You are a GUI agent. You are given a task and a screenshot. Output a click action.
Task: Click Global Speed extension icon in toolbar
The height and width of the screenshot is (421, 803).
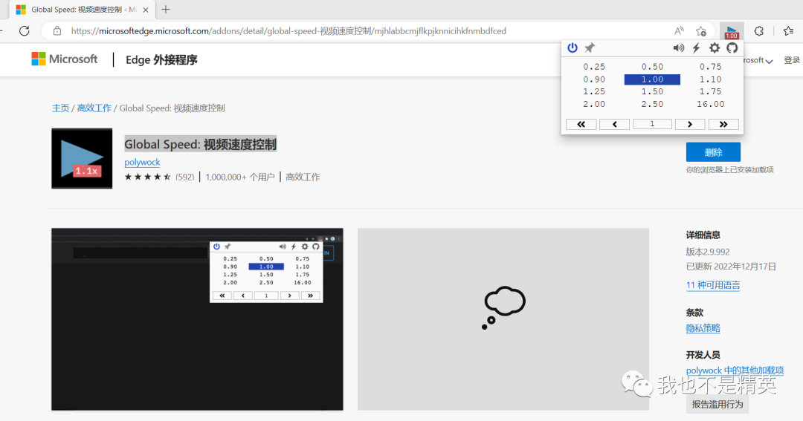pyautogui.click(x=732, y=31)
